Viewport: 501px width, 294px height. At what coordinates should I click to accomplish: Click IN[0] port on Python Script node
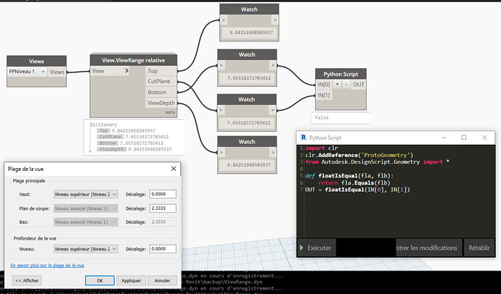pyautogui.click(x=324, y=85)
